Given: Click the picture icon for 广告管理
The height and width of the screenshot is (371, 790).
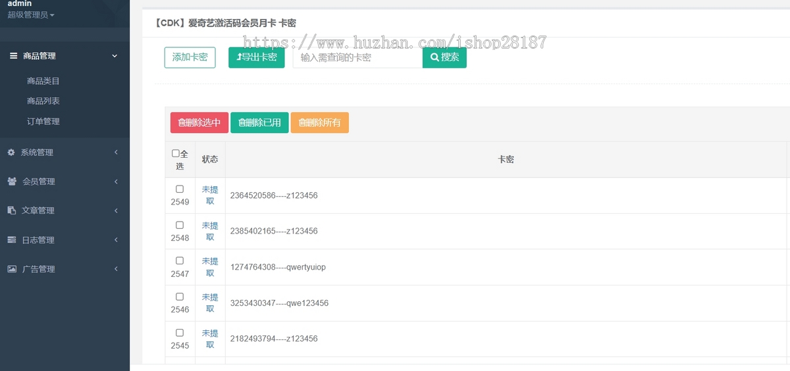Looking at the screenshot, I should coord(11,269).
